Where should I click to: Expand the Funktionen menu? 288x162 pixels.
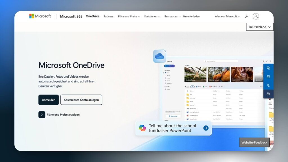point(152,16)
